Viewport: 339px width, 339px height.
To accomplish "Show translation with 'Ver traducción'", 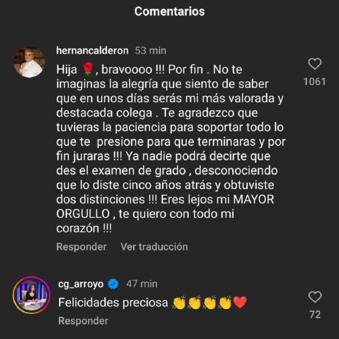I will coord(154,246).
